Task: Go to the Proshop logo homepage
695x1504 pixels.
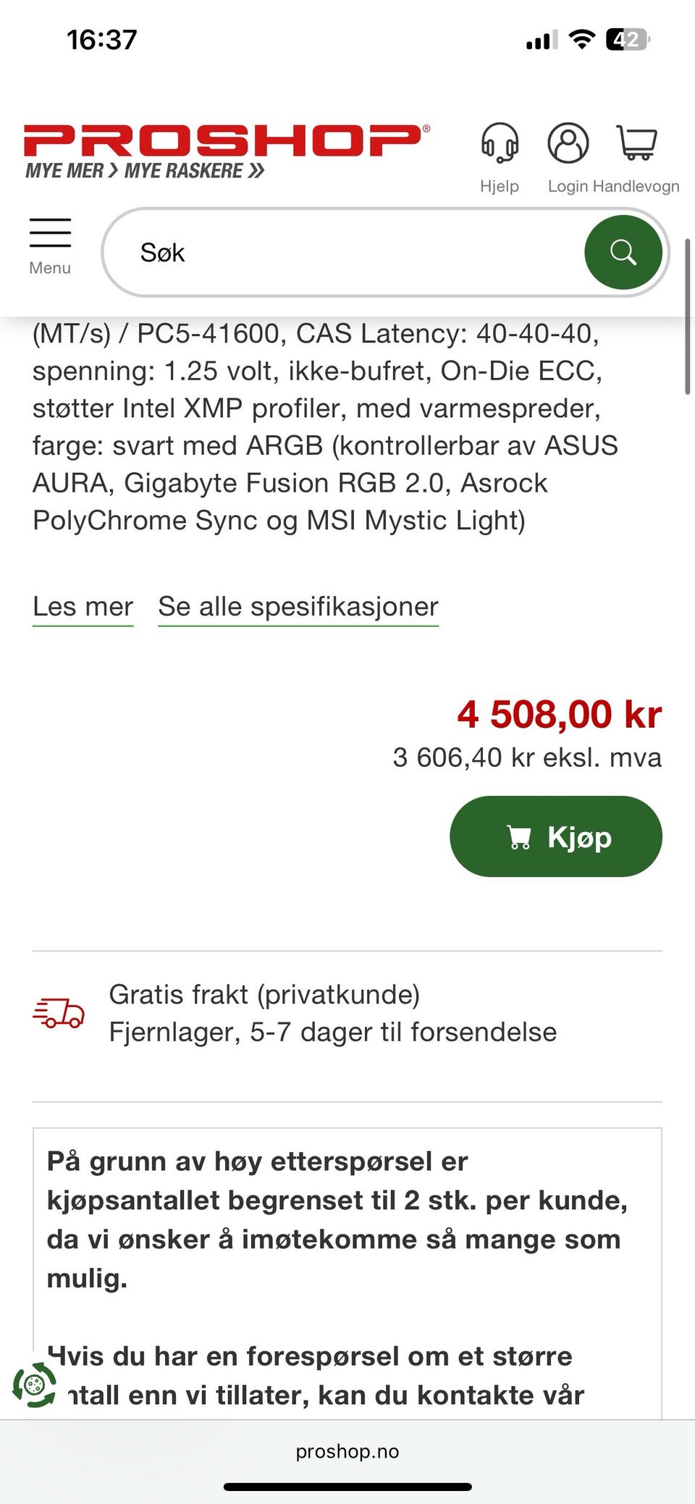Action: point(226,140)
